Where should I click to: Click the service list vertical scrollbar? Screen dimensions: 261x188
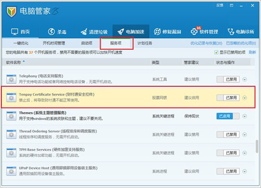pos(257,146)
